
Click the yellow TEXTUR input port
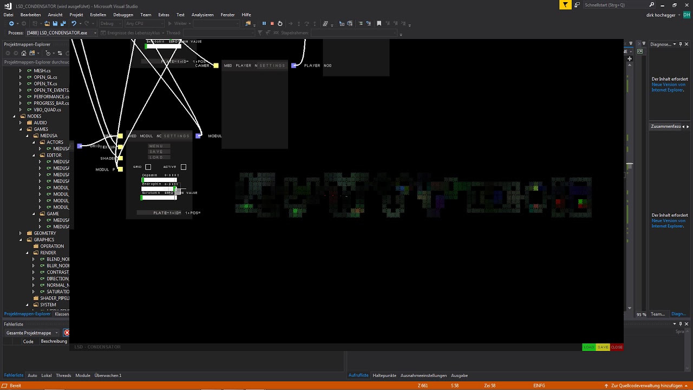[120, 147]
